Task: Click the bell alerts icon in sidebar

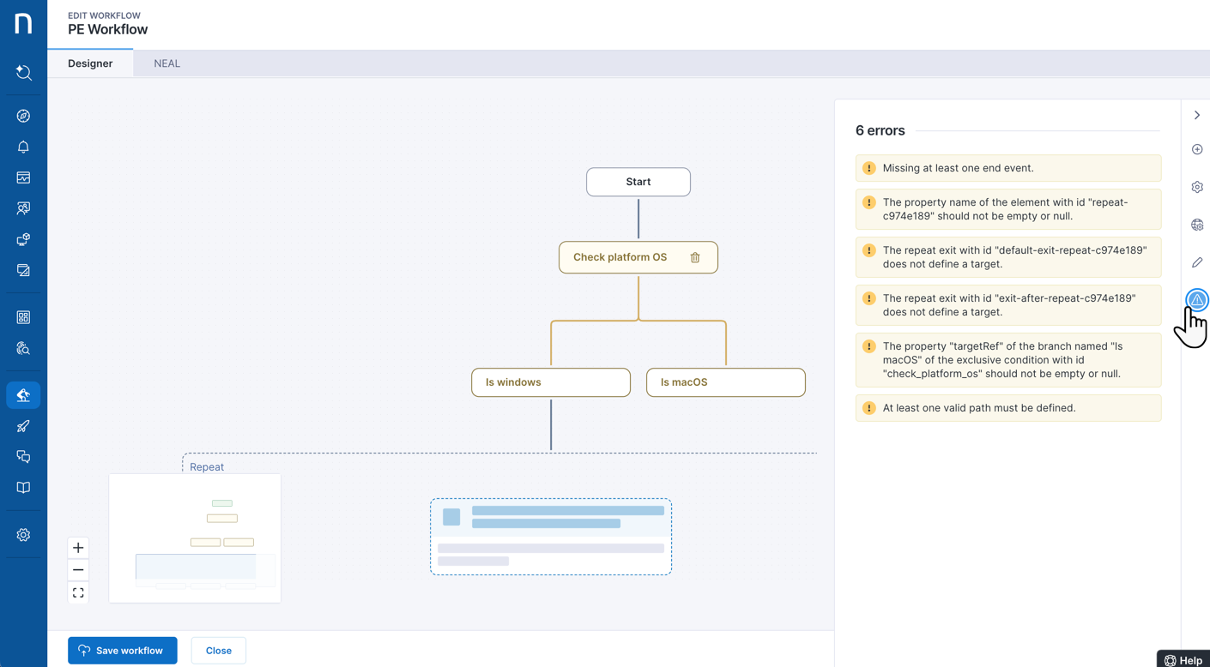Action: pos(23,147)
